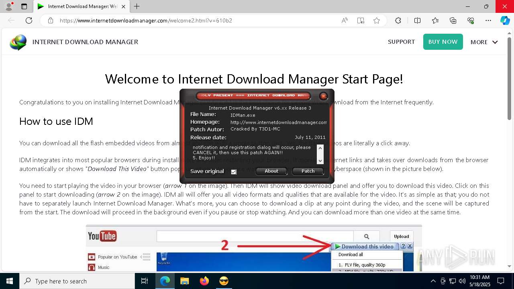The height and width of the screenshot is (289, 514).
Task: Click the welcome page main heading
Action: 254,79
